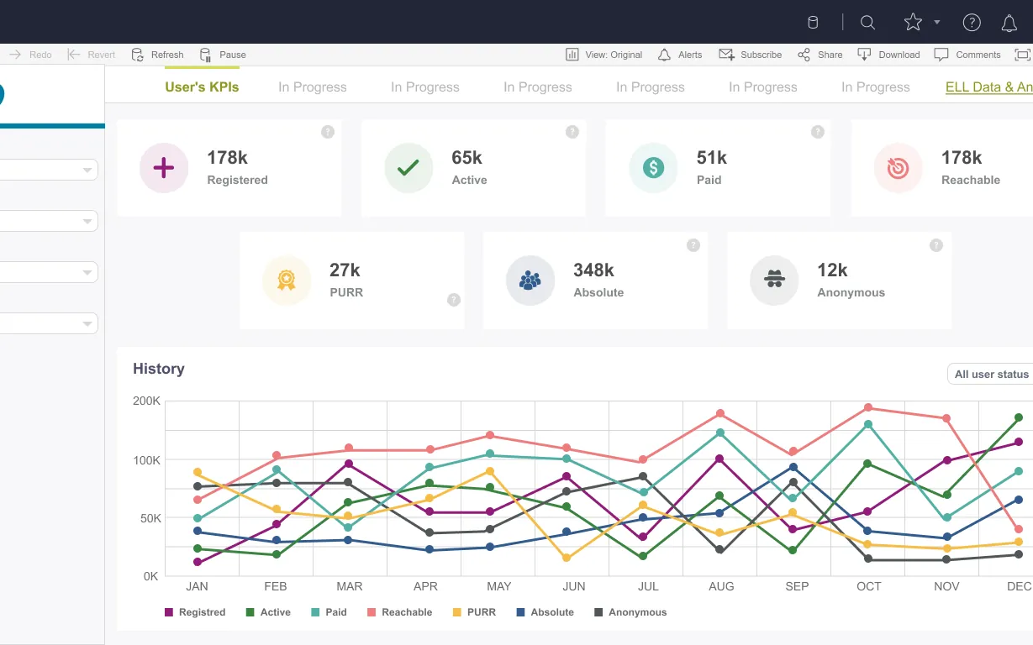Click Subscribe in the toolbar
The width and height of the screenshot is (1033, 645).
pyautogui.click(x=750, y=55)
